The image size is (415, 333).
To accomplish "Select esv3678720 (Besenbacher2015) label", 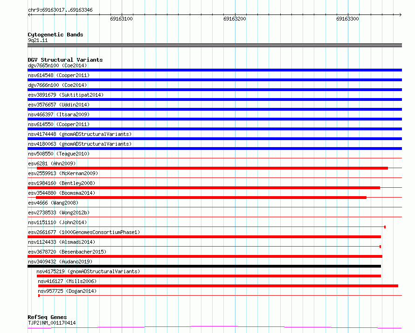I will pos(67,252).
